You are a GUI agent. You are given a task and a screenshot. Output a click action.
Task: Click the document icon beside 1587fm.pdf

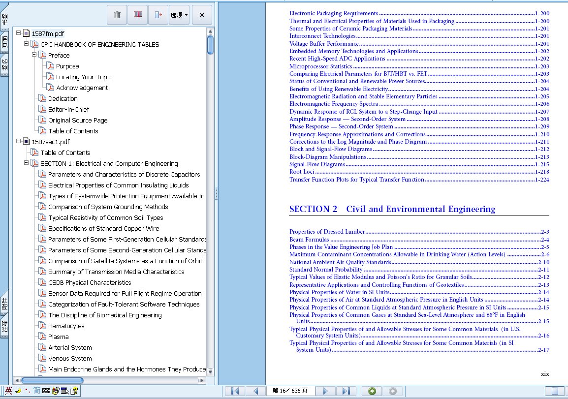(26, 33)
